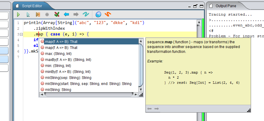Click line 1 println code text
Image resolution: width=264 pixels, height=121 pixels.
click(x=84, y=23)
